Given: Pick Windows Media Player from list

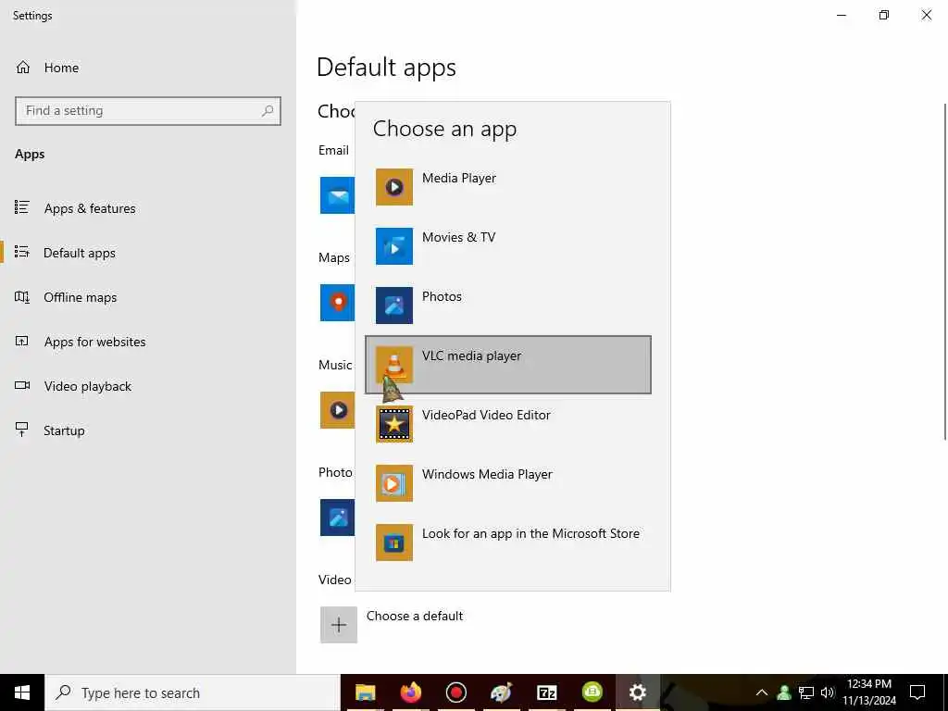Looking at the screenshot, I should [x=508, y=483].
